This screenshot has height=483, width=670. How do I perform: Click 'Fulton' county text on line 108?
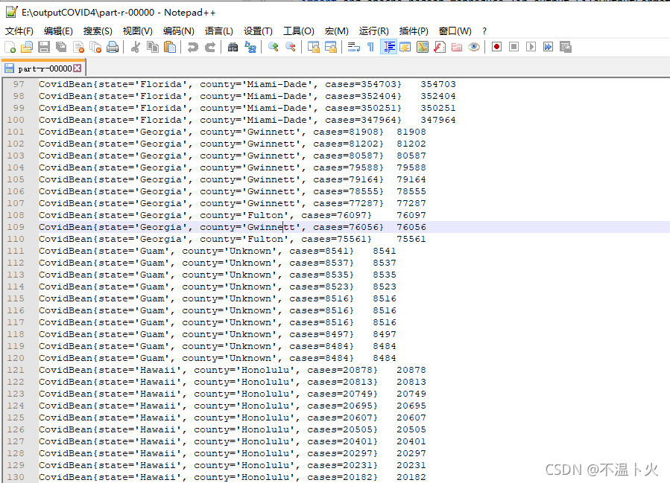click(x=265, y=215)
